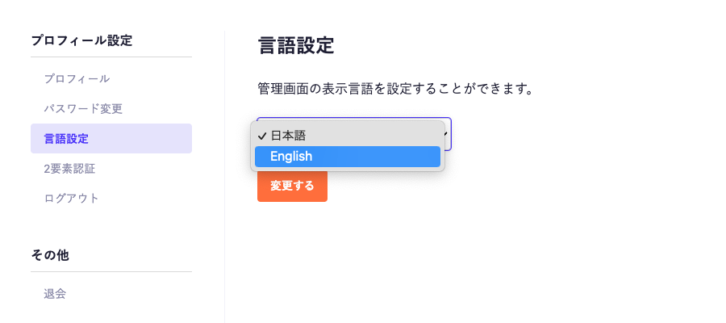Click ログアウト in the sidebar
Image resolution: width=726 pixels, height=323 pixels.
click(x=72, y=198)
